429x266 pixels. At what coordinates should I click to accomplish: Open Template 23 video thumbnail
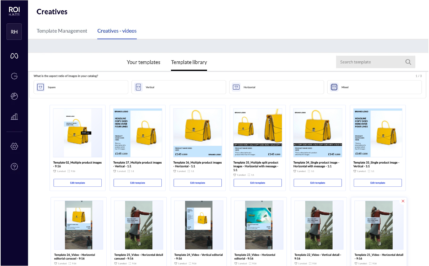[259, 225]
